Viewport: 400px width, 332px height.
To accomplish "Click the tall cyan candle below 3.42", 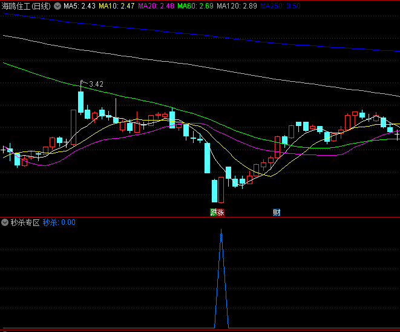I will tap(81, 102).
